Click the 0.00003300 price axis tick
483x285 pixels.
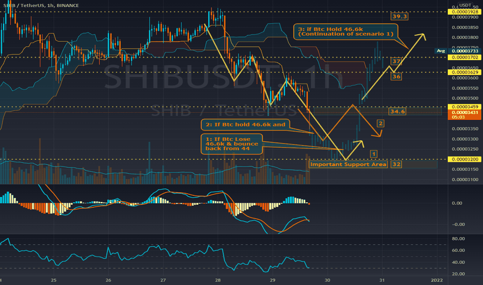[x=465, y=139]
